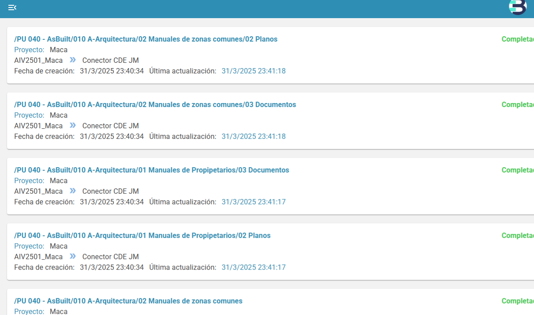Click AIV2501_Maca in Propipetarios/03 Documentos card
The width and height of the screenshot is (534, 315).
pyautogui.click(x=39, y=191)
